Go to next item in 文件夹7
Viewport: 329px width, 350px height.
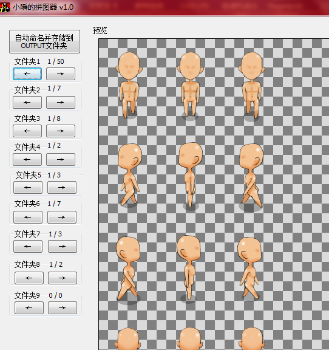(63, 247)
